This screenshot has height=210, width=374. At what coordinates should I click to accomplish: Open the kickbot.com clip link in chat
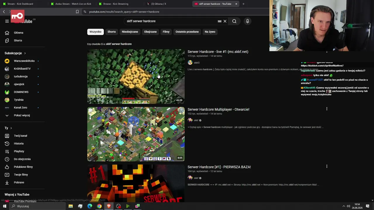[x=322, y=66]
